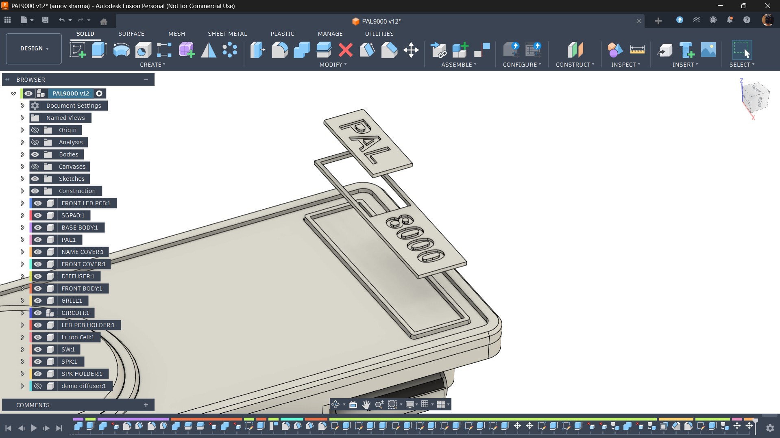Click the red Delete icon

(345, 50)
